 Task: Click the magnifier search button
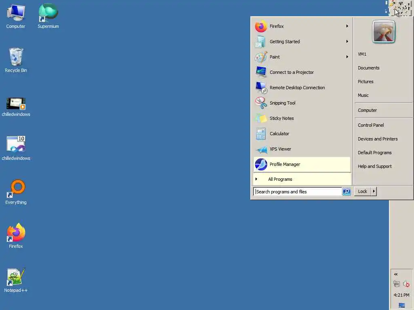tap(346, 191)
